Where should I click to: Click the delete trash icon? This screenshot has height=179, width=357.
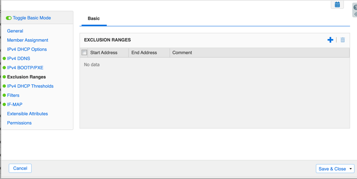click(342, 40)
